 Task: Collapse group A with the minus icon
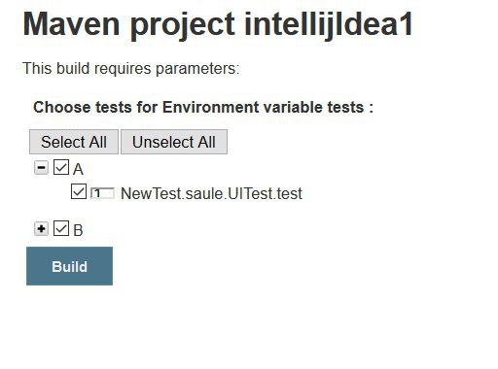[41, 168]
